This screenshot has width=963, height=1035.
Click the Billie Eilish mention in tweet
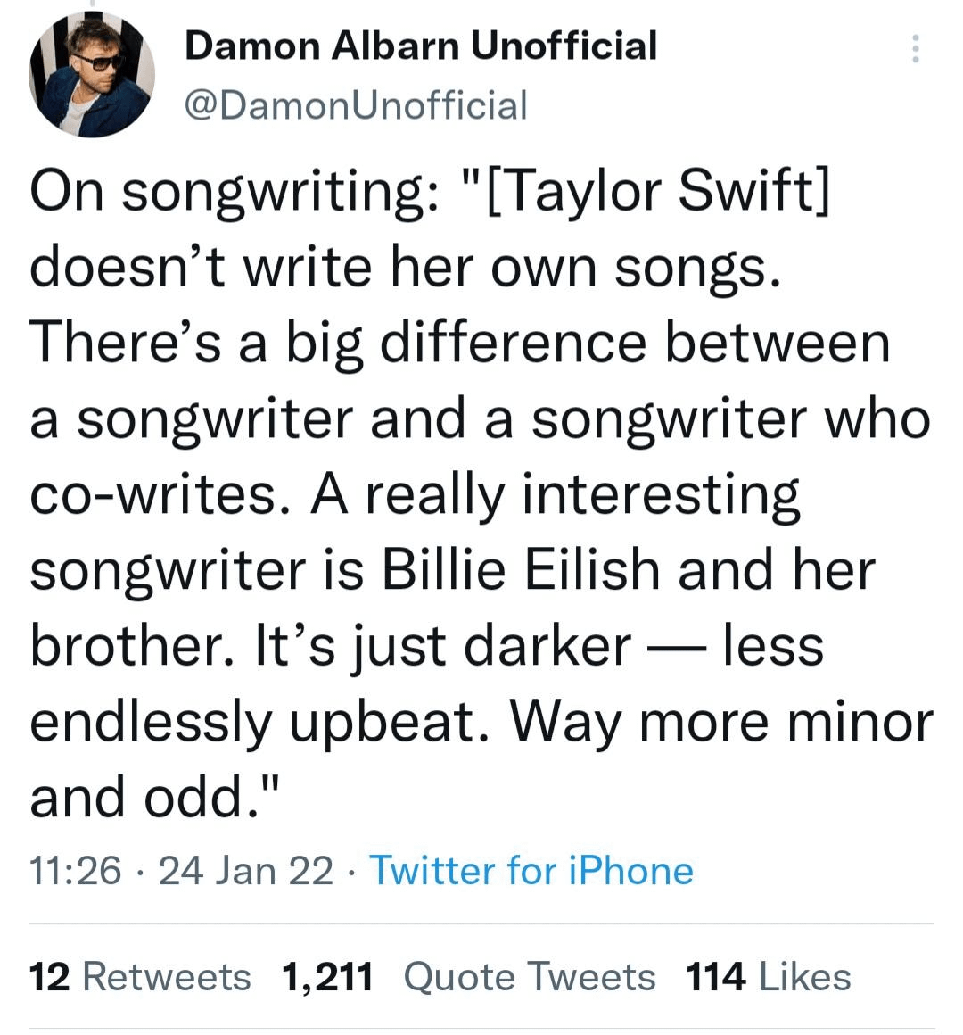(521, 570)
